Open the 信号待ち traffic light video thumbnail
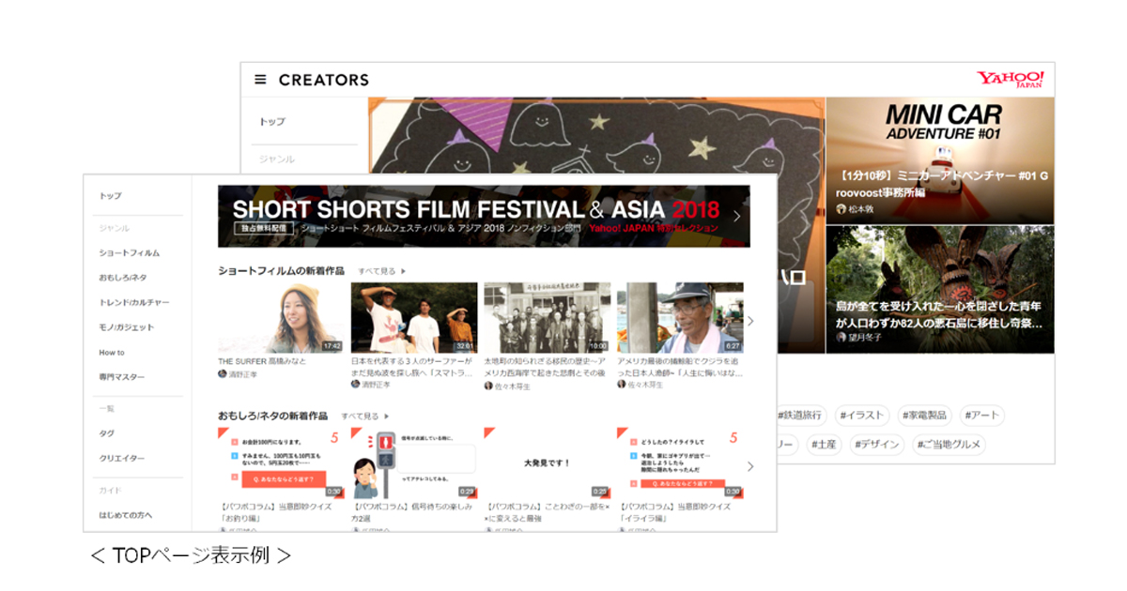The image size is (1127, 591). coord(413,462)
